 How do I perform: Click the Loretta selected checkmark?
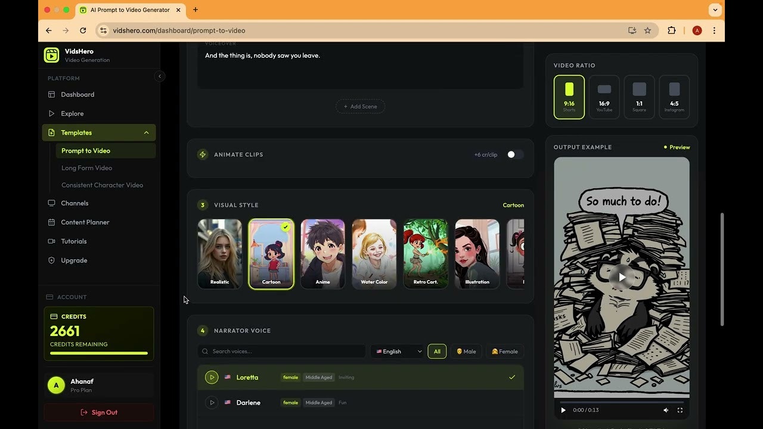pos(511,377)
